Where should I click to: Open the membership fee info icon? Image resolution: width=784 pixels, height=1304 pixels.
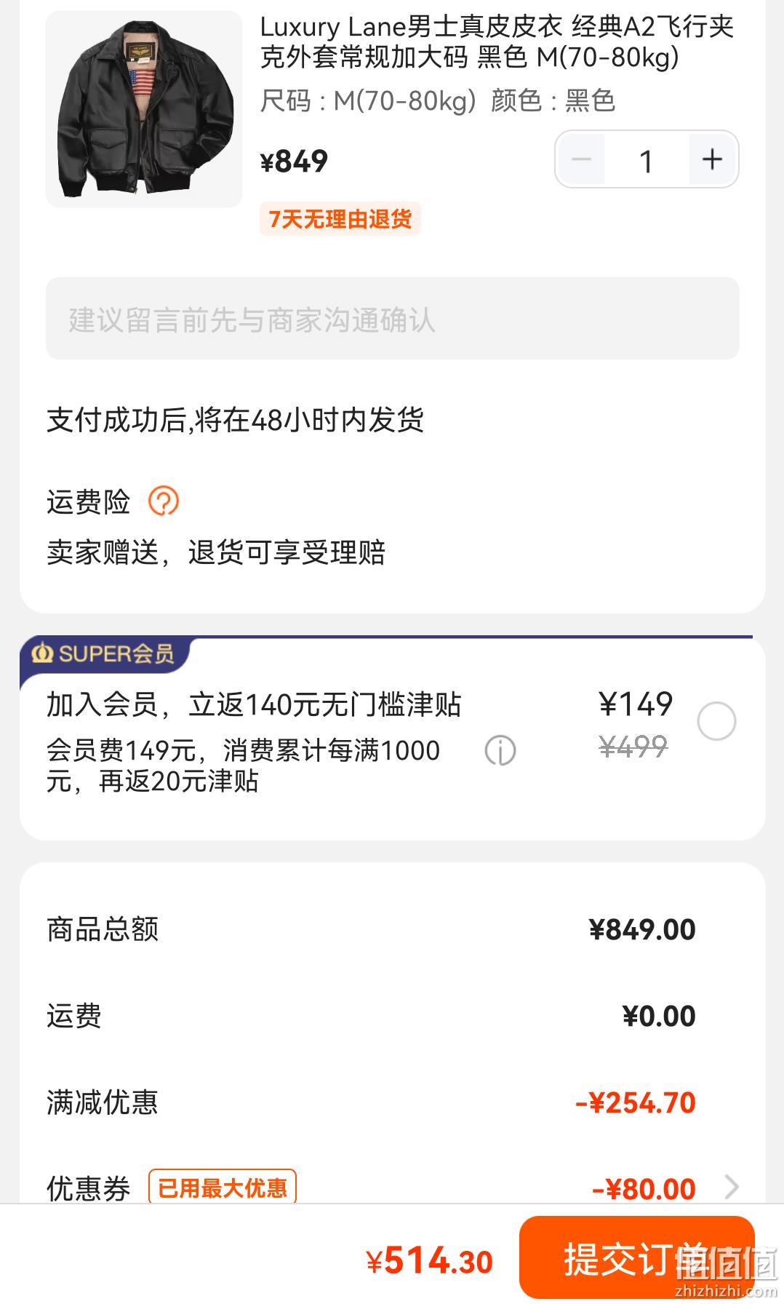coord(500,750)
